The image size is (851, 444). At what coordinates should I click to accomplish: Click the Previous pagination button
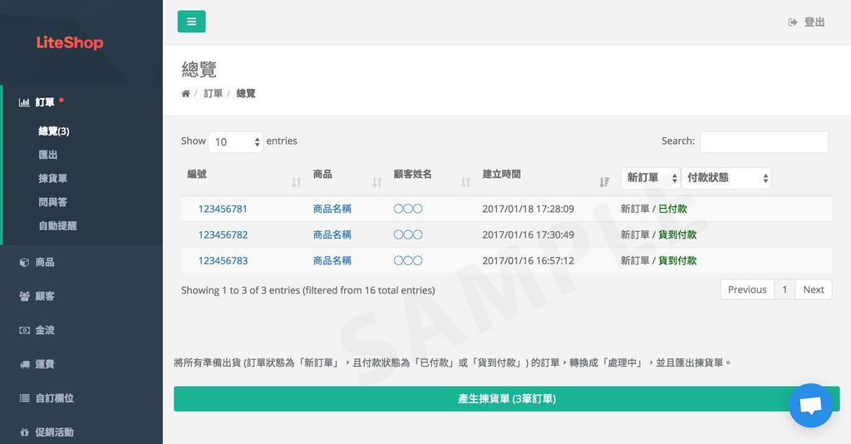coord(747,289)
